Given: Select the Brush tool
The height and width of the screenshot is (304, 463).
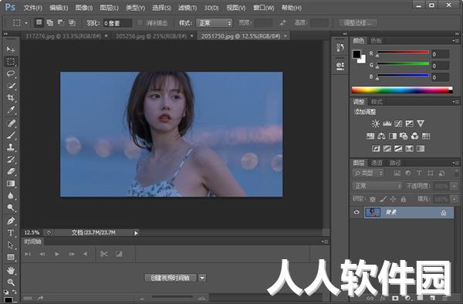Looking at the screenshot, I should (x=11, y=135).
